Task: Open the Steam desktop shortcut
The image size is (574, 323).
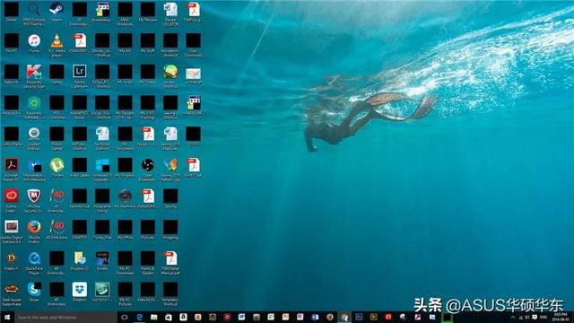Action: (57, 10)
